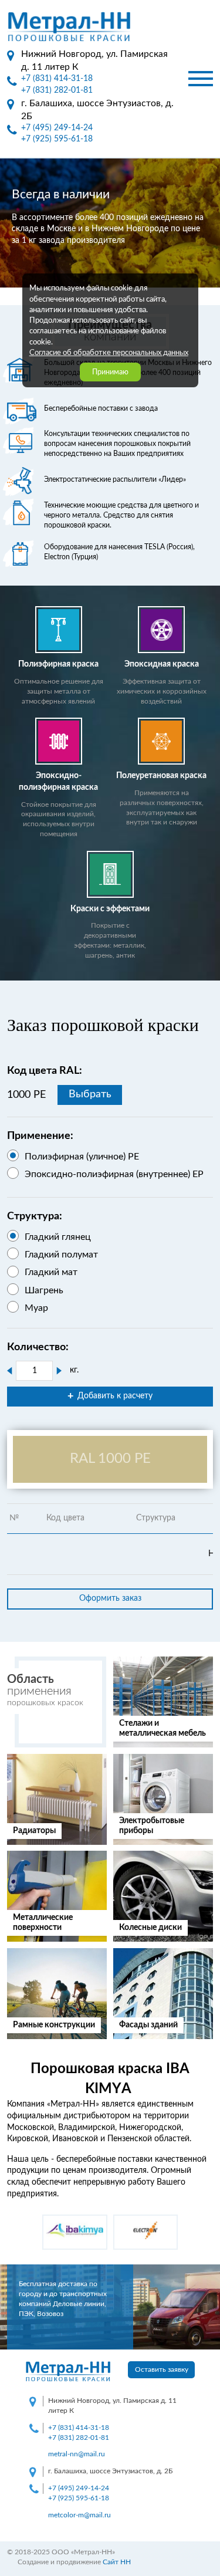
Task: Select the Эпоксидно-полиэфирная (внутреннее) EP radio
Action: tap(13, 1173)
